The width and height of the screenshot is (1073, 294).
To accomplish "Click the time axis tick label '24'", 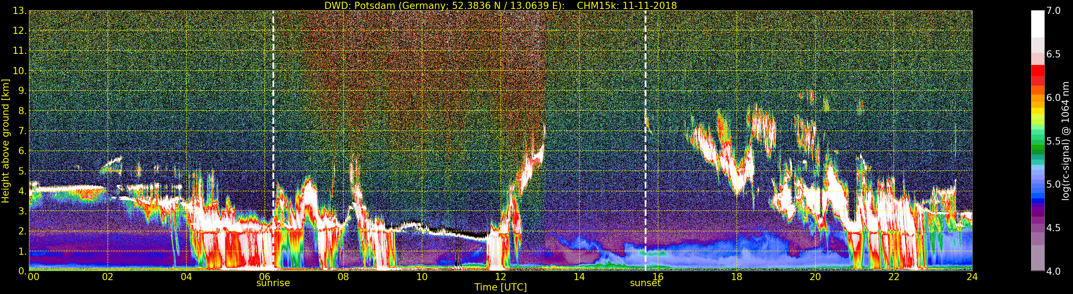I will (972, 277).
